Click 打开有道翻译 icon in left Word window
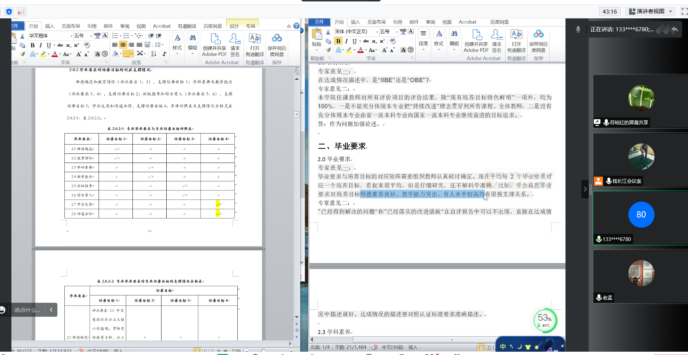The height and width of the screenshot is (355, 688). tap(255, 44)
